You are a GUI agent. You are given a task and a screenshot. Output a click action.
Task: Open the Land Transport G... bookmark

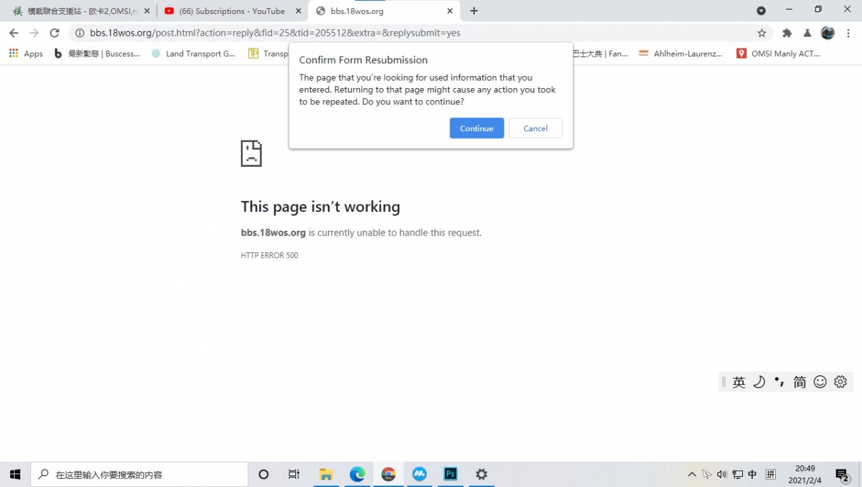coord(194,54)
